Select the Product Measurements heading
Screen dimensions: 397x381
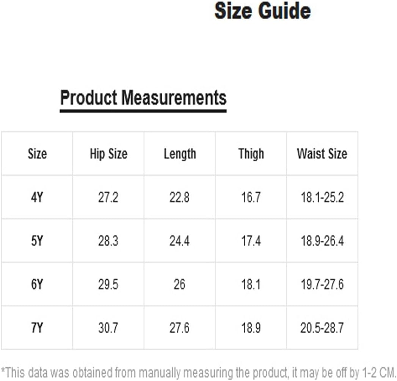point(143,98)
